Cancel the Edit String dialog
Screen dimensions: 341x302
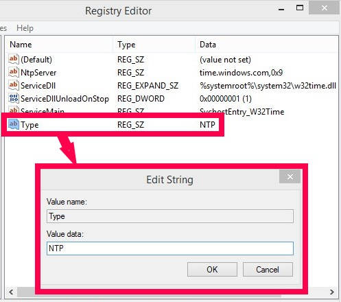coord(268,269)
